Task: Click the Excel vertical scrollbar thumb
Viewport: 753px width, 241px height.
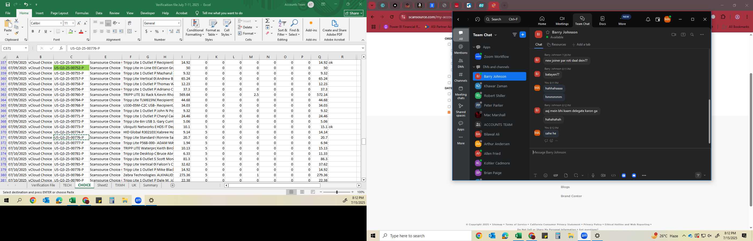Action: [x=364, y=141]
